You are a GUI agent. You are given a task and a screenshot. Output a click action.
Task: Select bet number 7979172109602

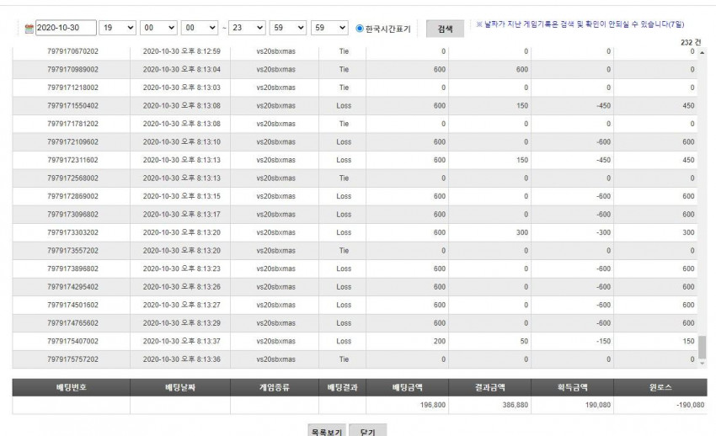click(x=72, y=142)
